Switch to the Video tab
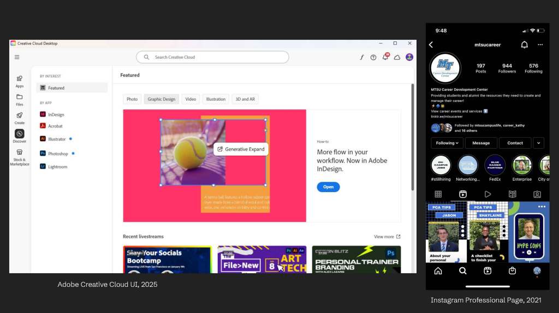The height and width of the screenshot is (313, 559). (x=191, y=99)
